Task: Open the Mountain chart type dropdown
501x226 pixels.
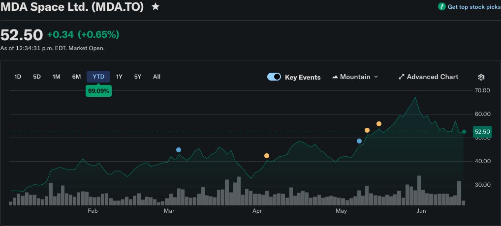Action: [x=355, y=77]
